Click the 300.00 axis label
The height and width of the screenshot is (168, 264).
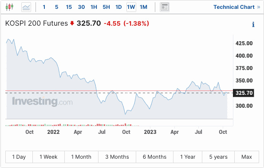tap(244, 106)
